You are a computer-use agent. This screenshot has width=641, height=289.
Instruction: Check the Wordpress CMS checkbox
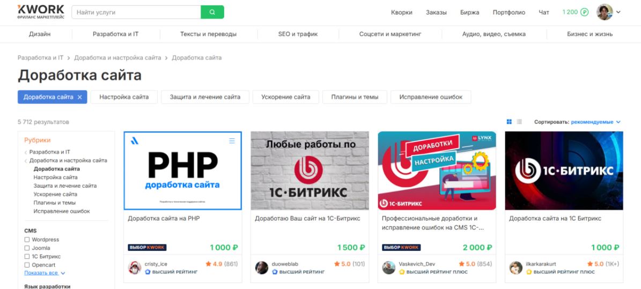(27, 240)
